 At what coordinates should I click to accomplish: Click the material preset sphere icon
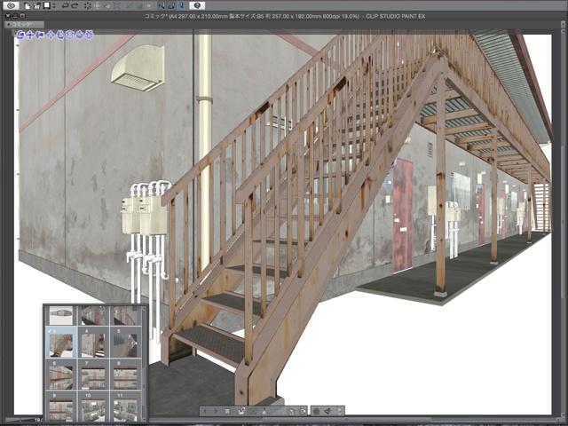coord(316,411)
